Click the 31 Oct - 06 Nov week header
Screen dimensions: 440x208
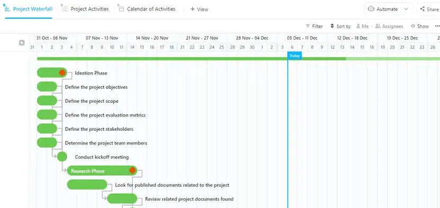point(52,38)
